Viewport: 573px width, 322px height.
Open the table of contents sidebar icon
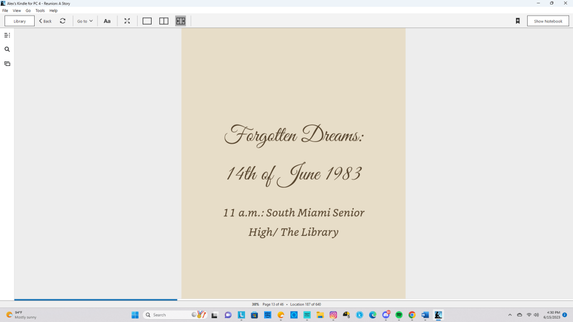point(7,35)
